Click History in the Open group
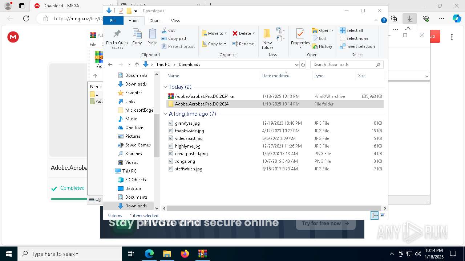 pyautogui.click(x=322, y=46)
